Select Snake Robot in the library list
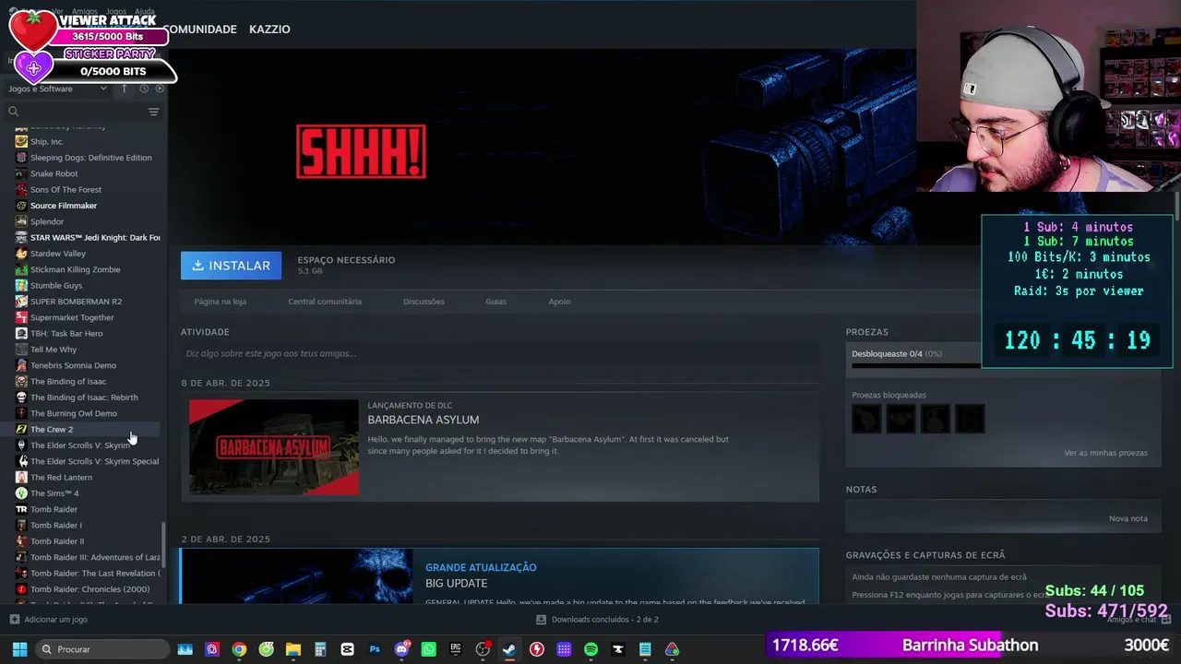Image resolution: width=1181 pixels, height=664 pixels. (54, 173)
